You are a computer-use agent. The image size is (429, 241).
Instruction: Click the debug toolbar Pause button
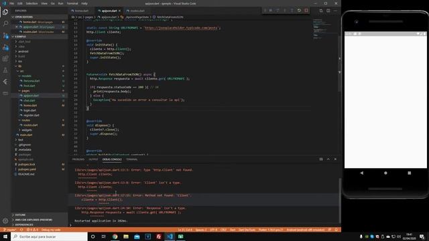click(271, 11)
